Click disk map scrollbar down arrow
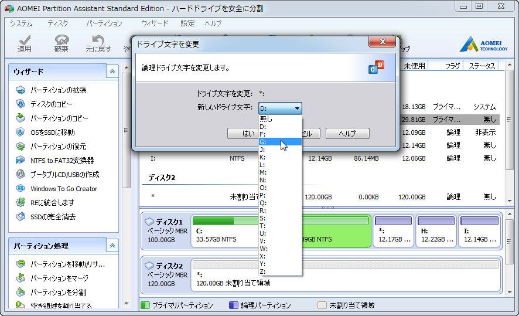This screenshot has width=519, height=316. point(510,292)
